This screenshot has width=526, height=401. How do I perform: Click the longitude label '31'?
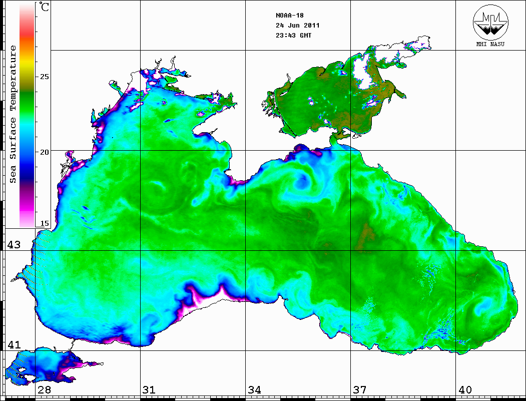pos(149,390)
